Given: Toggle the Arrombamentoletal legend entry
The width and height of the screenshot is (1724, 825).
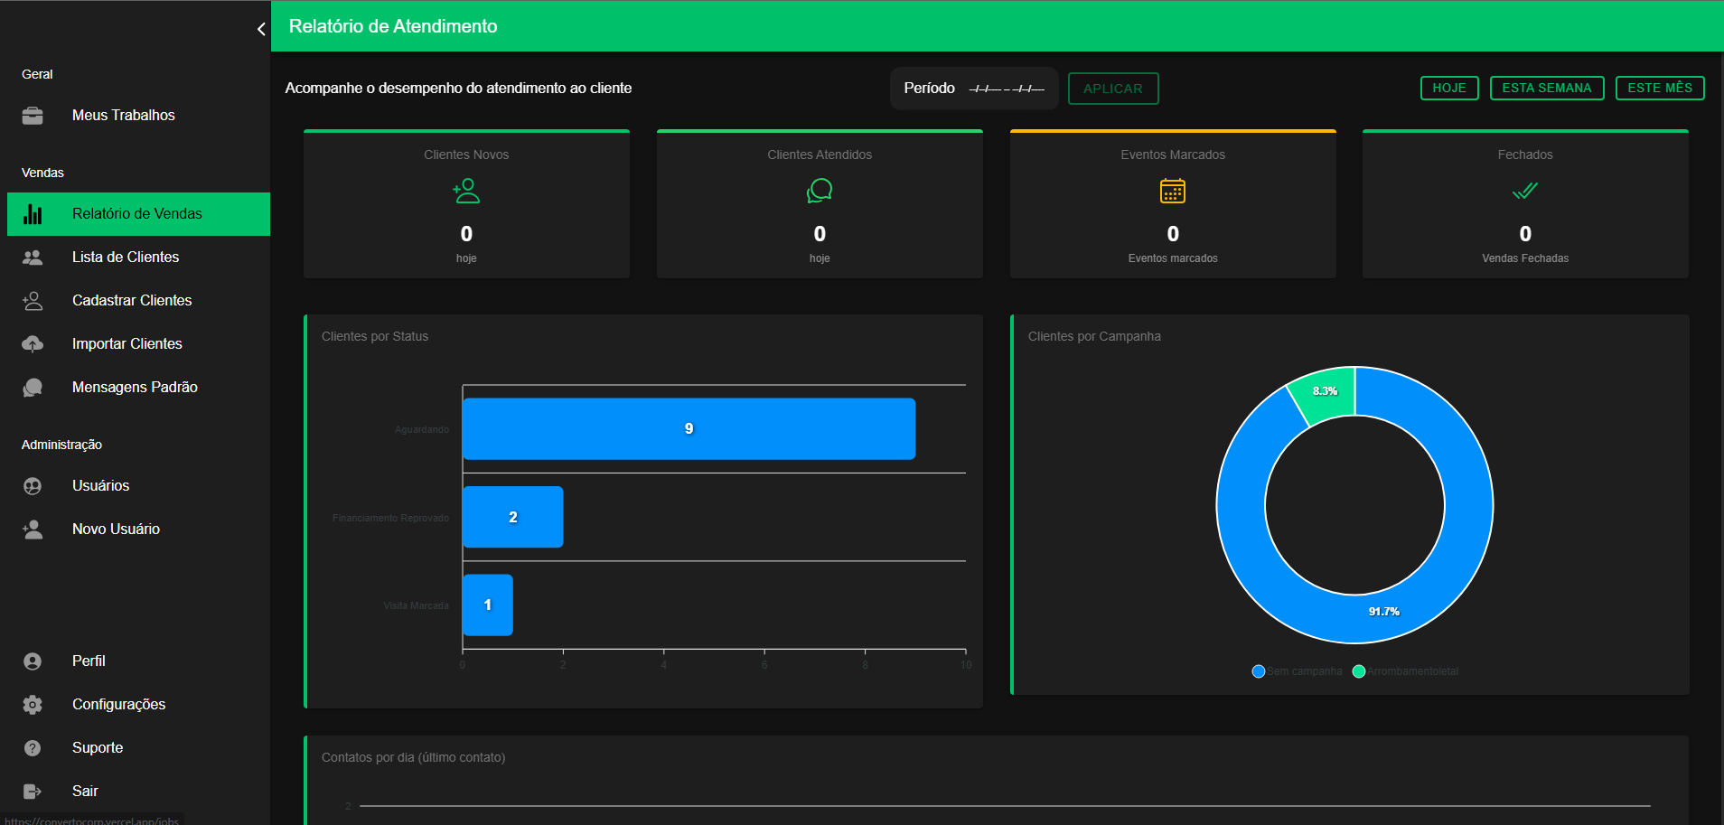Looking at the screenshot, I should click(x=1406, y=670).
